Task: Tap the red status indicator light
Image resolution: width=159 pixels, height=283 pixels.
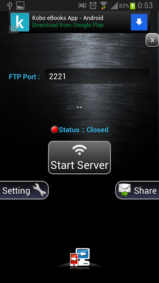Action: pos(54,129)
